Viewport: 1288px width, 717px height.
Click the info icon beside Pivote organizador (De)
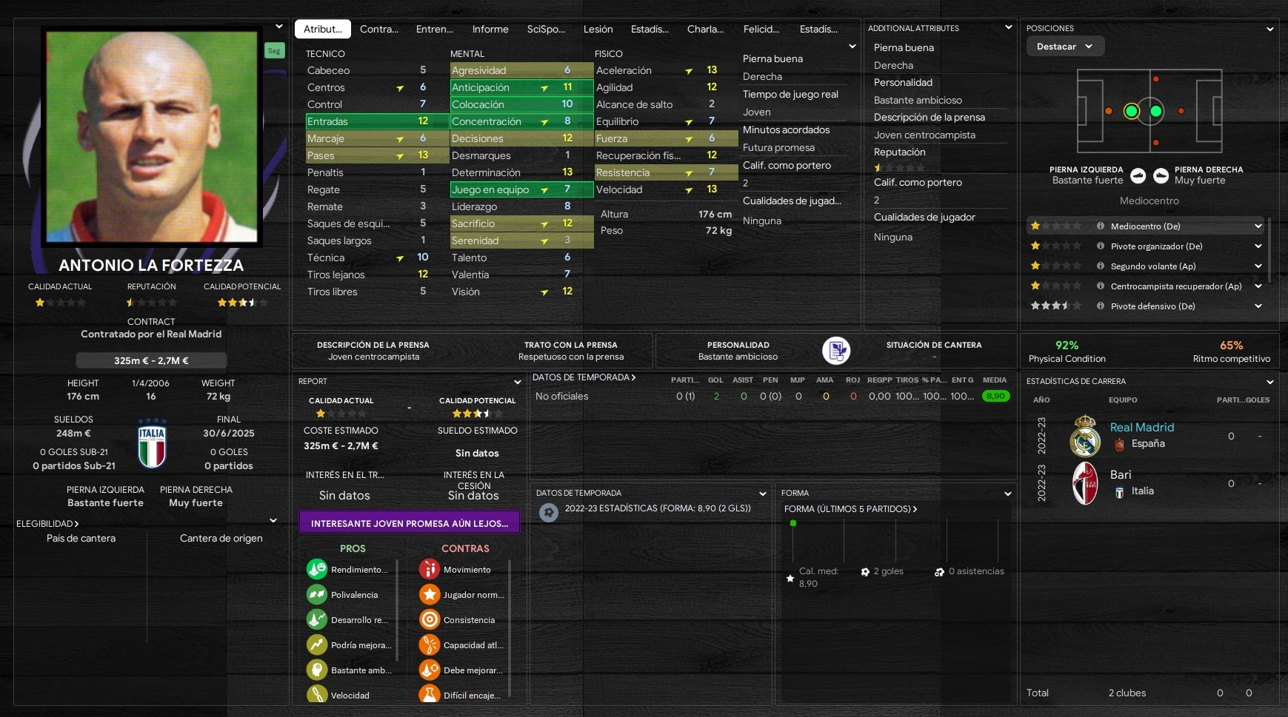point(1101,246)
